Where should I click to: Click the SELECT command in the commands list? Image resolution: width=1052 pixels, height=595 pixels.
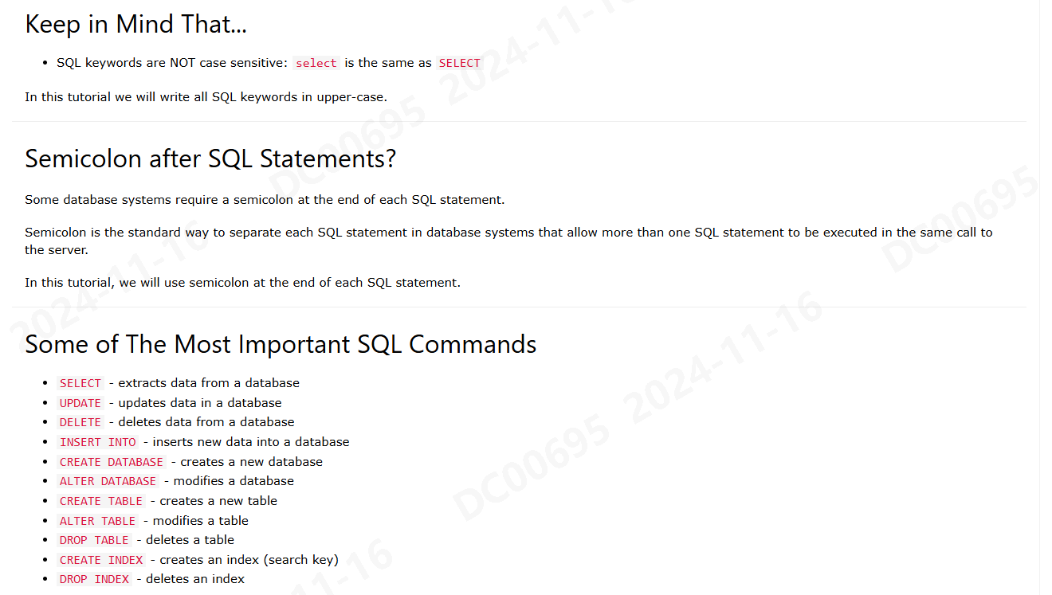[x=80, y=383]
